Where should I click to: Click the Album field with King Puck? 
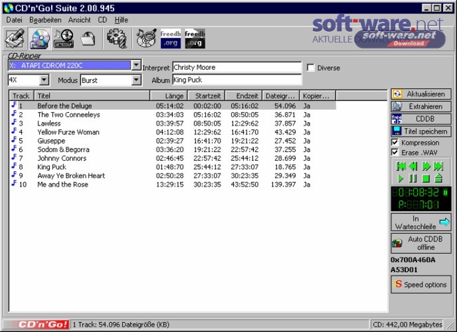[237, 80]
